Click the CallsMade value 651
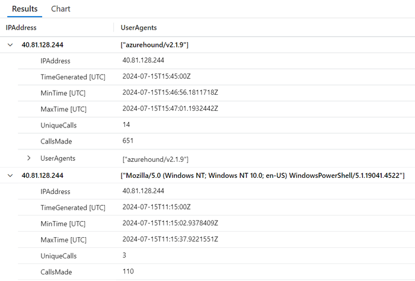The width and height of the screenshot is (415, 281). click(128, 141)
